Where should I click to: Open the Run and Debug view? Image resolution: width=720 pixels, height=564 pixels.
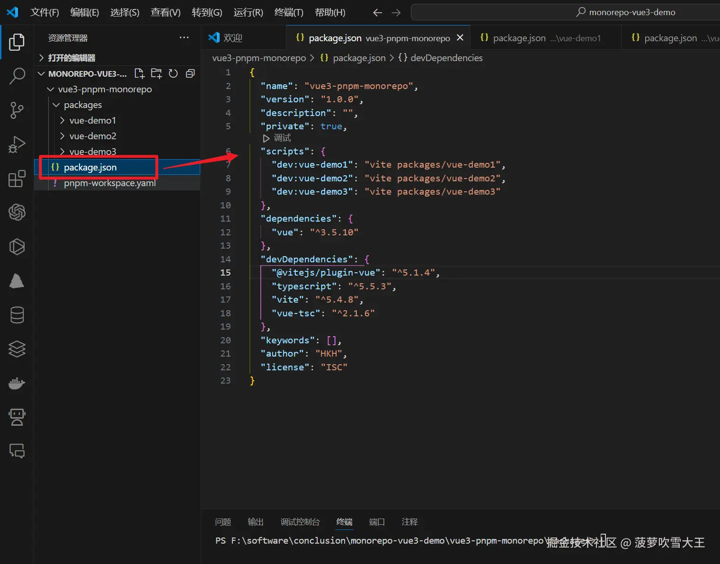click(x=17, y=144)
